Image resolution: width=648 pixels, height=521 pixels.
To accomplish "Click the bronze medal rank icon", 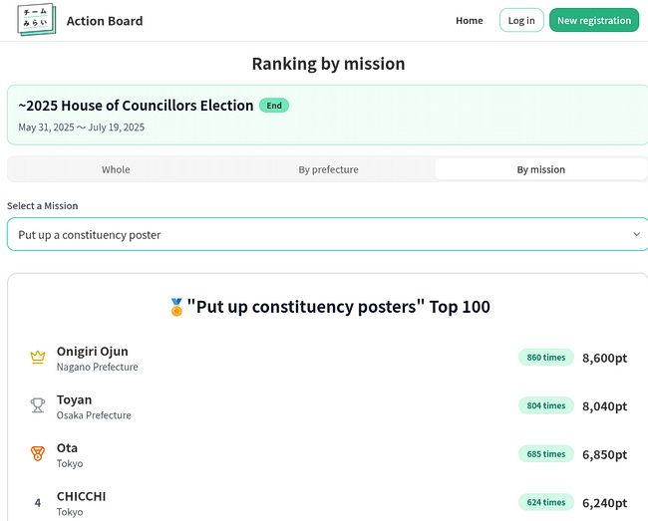I will click(x=38, y=454).
